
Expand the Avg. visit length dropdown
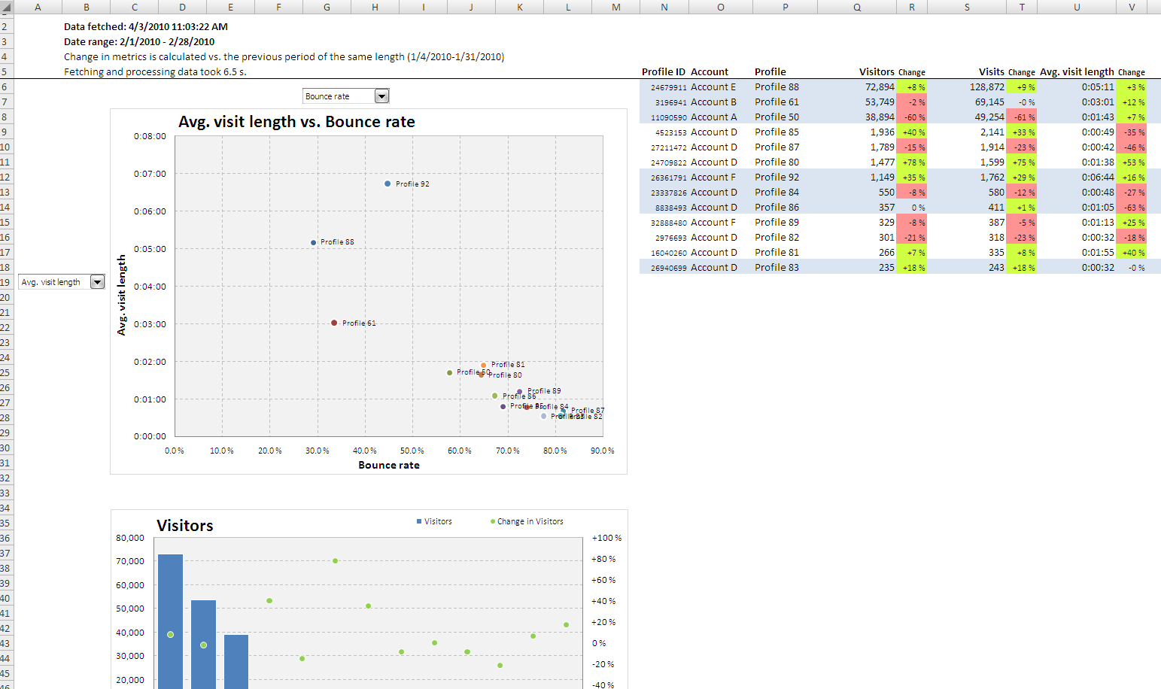(x=97, y=282)
